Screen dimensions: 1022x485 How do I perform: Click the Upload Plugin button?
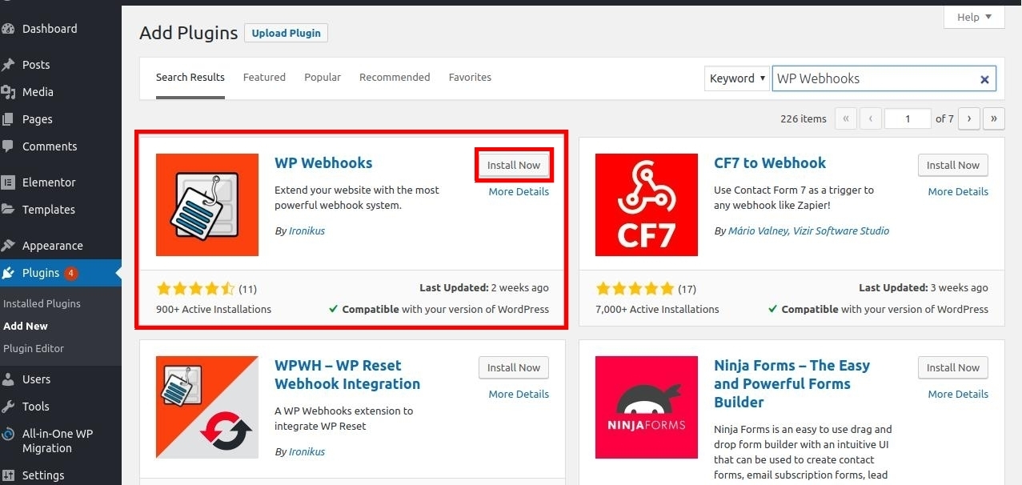[286, 34]
